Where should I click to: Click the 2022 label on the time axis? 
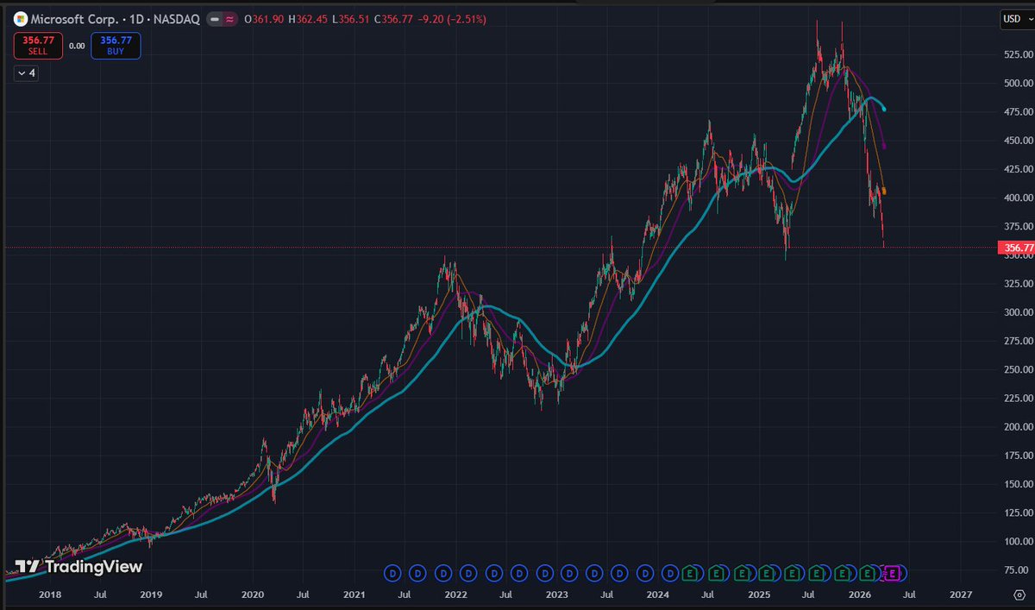coord(455,595)
